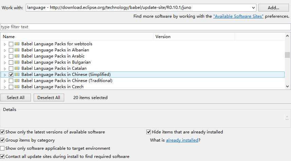291x161 pixels.
Task: Click the list scrollbar up arrow
Action: (x=288, y=36)
